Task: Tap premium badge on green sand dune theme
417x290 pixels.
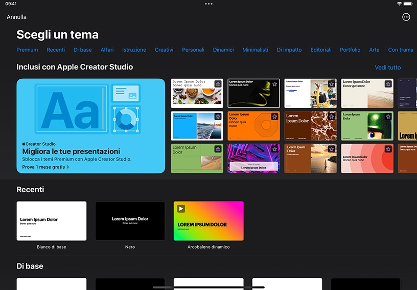Action: [218, 149]
